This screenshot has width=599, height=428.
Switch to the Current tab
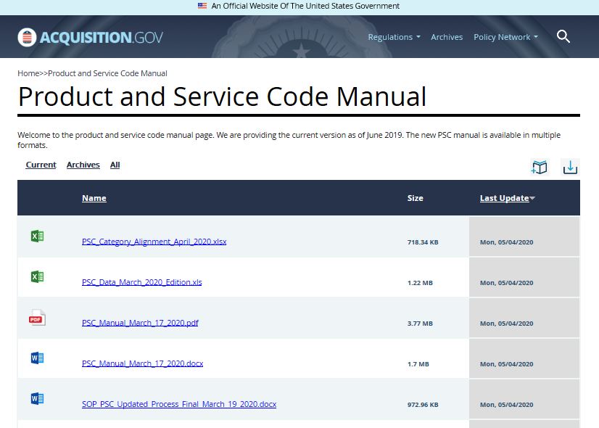(x=41, y=165)
